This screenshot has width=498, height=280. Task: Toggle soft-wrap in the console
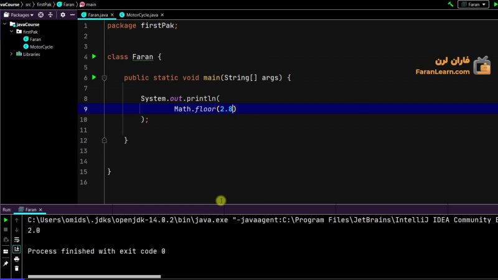pyautogui.click(x=17, y=240)
